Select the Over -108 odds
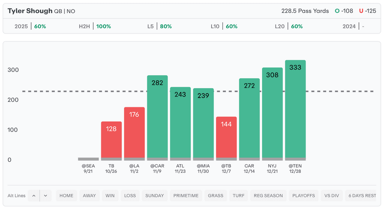The height and width of the screenshot is (210, 384). click(x=344, y=11)
